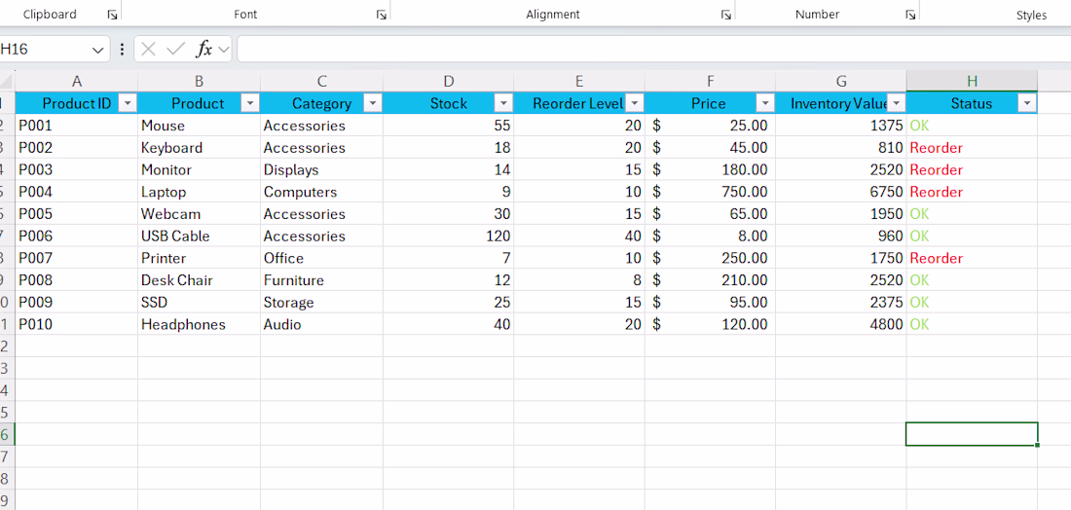Screen dimensions: 1071x510
Task: Open the Price column filter dropdown
Action: (765, 103)
